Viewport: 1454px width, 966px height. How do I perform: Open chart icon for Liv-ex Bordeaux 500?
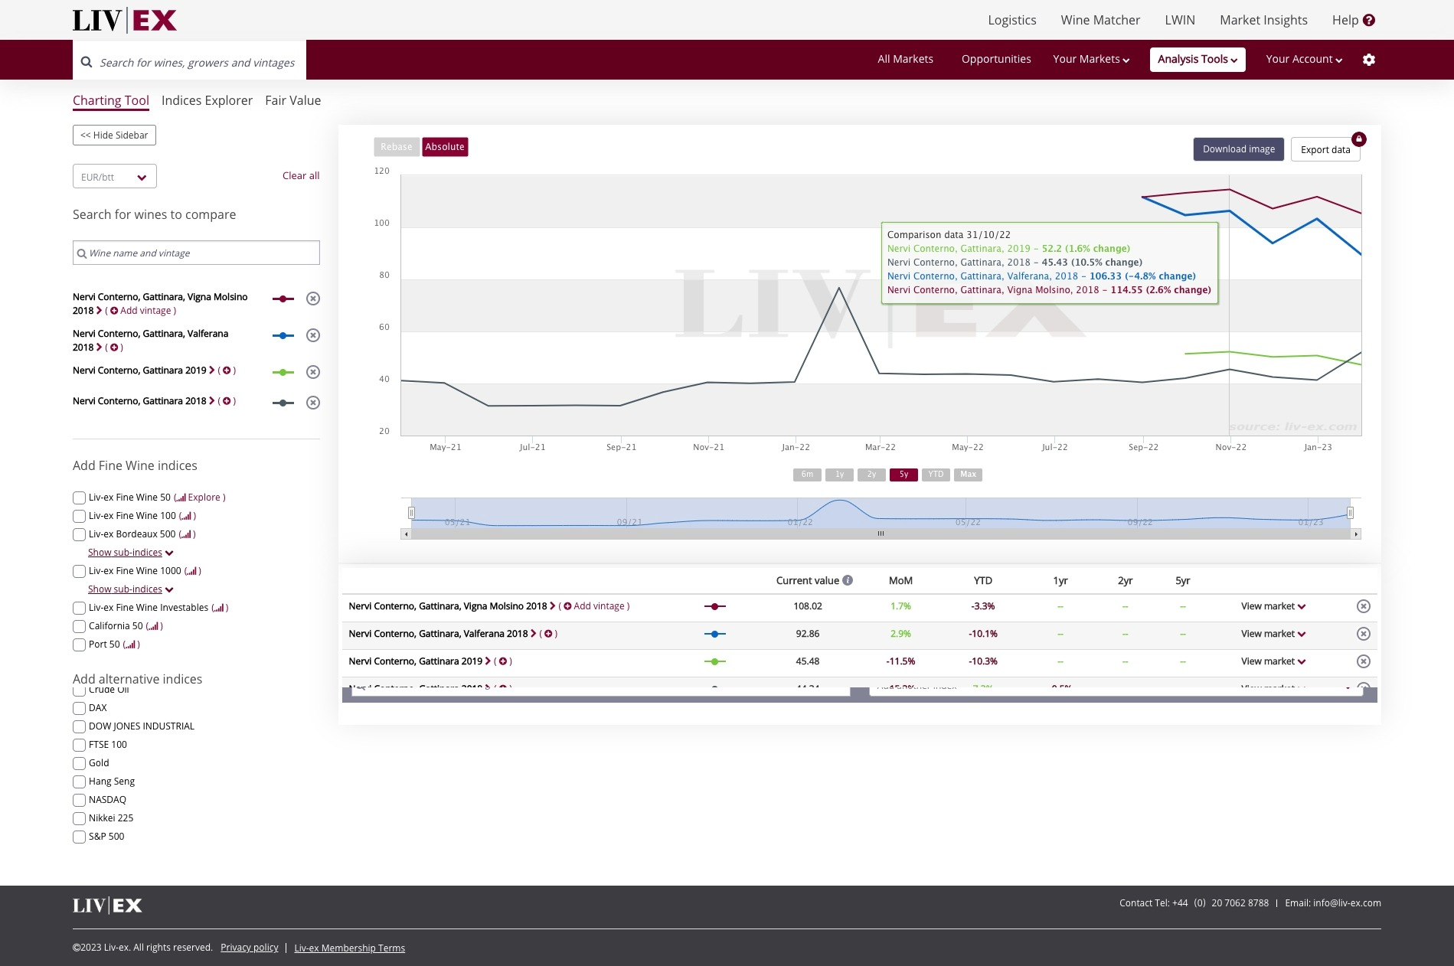point(185,534)
